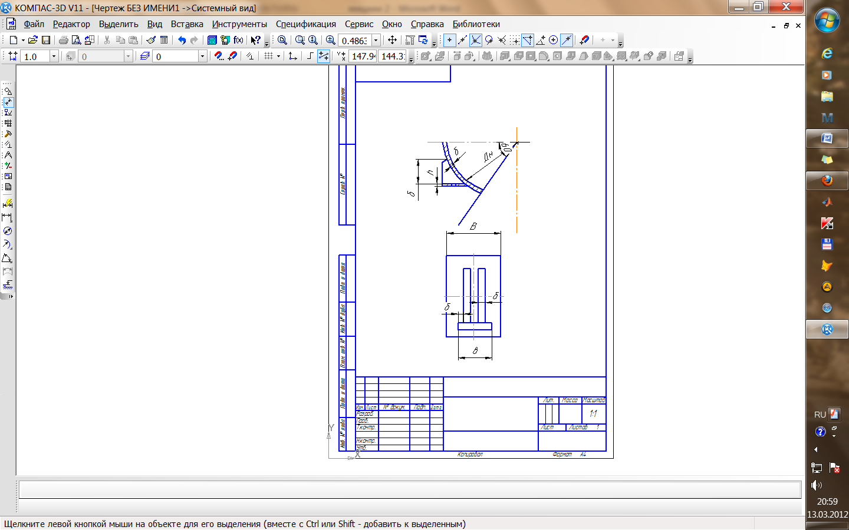
Task: Click the X coordinate input field
Action: (363, 57)
